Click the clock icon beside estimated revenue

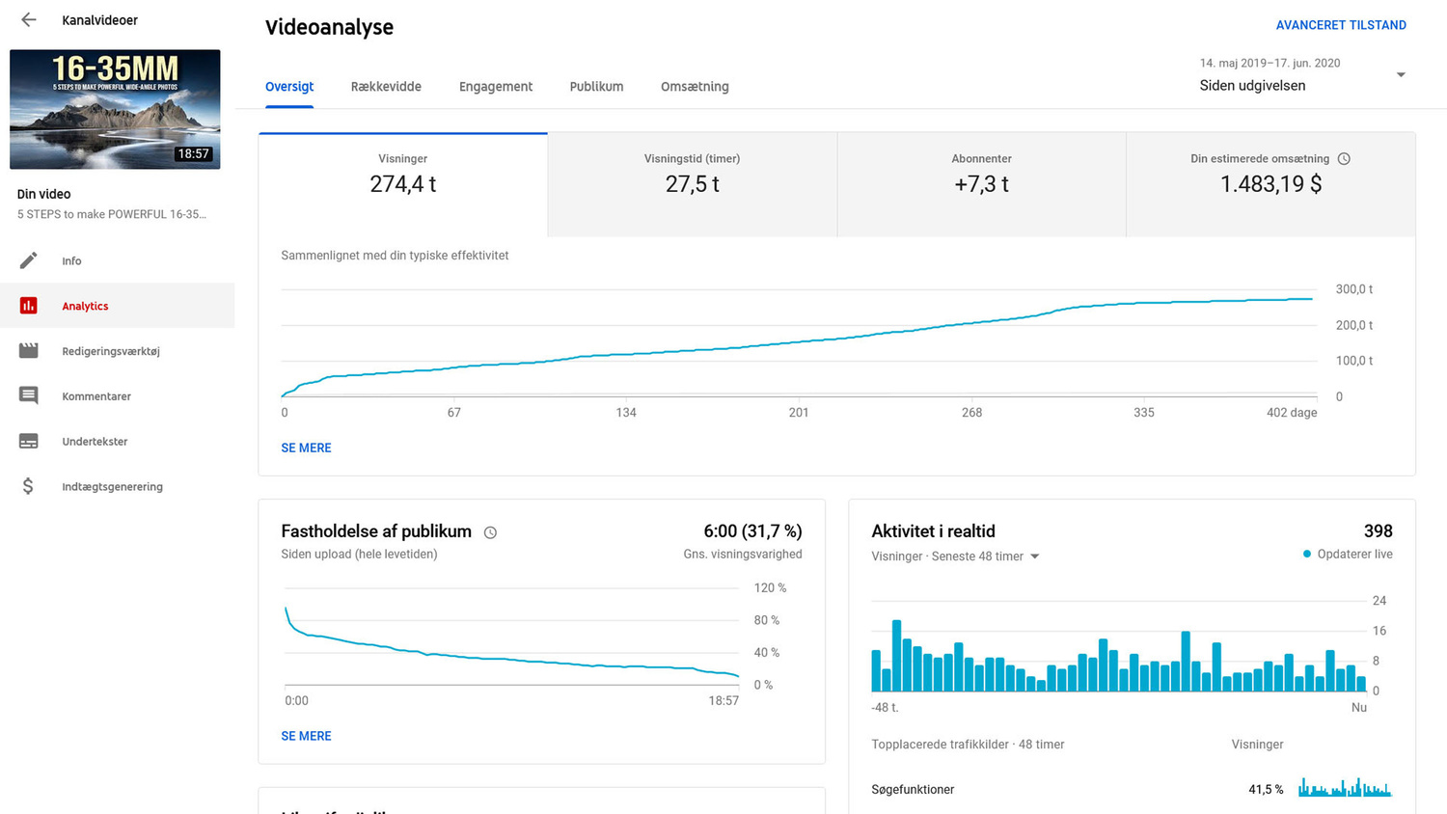pos(1344,159)
